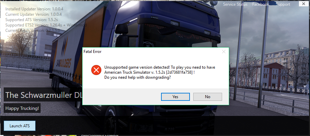The image size is (310, 136).
Task: Decline downgrade help with No
Action: click(x=208, y=97)
